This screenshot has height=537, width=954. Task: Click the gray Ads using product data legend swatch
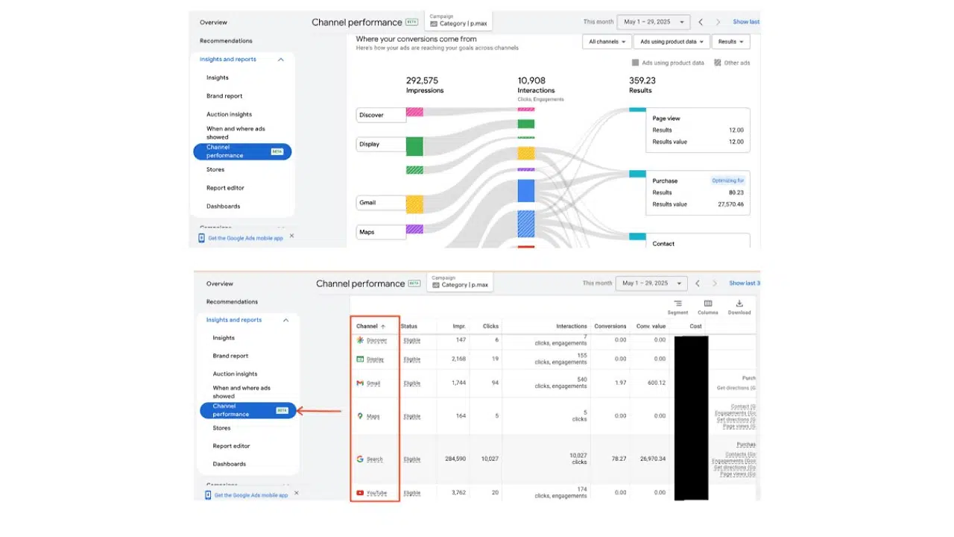pos(636,63)
